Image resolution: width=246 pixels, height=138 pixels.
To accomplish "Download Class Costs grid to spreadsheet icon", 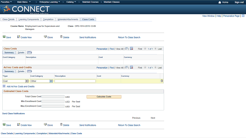I will click(131, 49).
